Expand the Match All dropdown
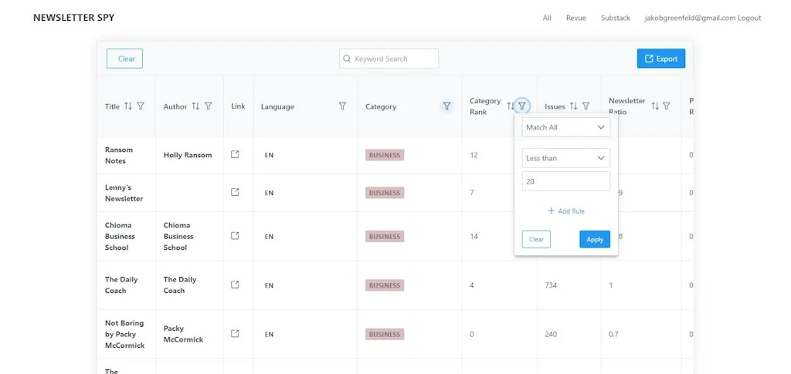The height and width of the screenshot is (374, 791). [x=565, y=127]
